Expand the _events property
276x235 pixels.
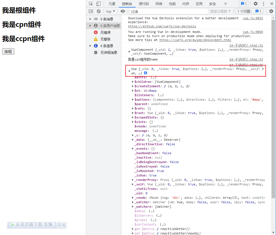tap(133, 149)
